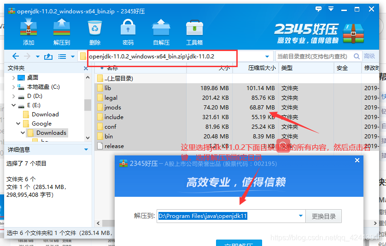Select the conf folder row
Screen dimensions: 386x246
[236, 127]
